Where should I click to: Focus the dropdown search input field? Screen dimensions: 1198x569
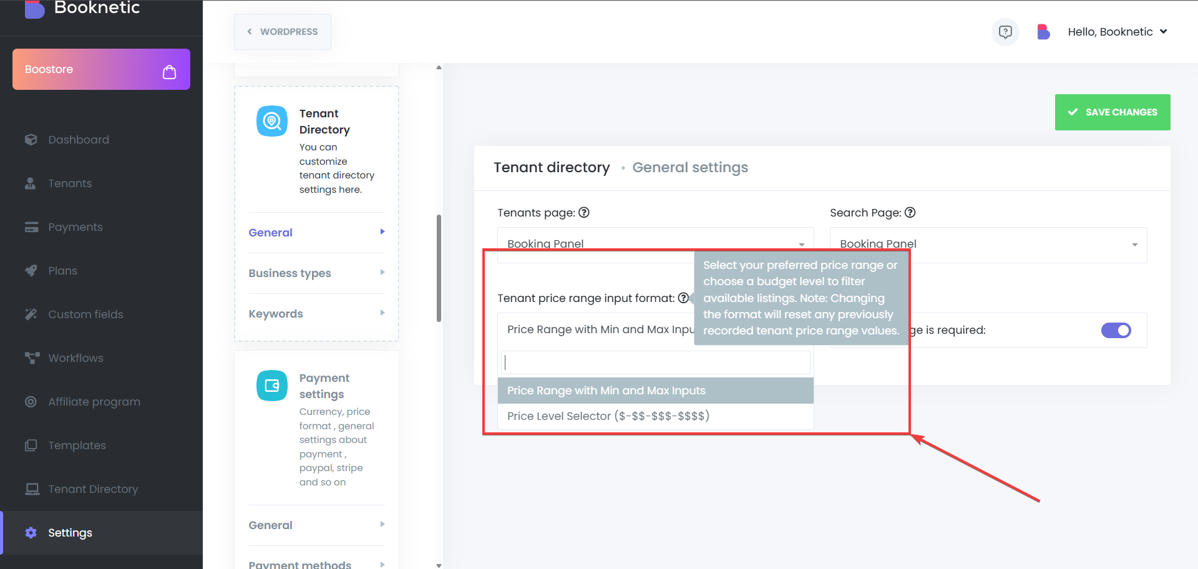(656, 362)
